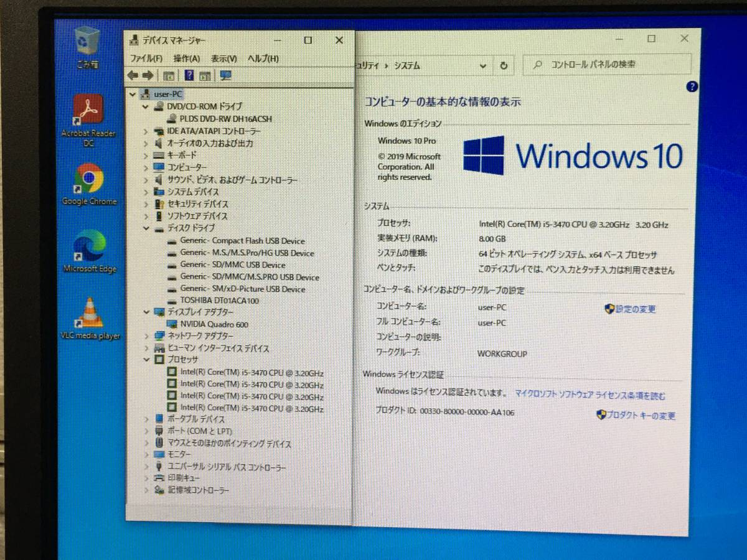Open the Recycle Bin desktop icon
Viewport: 747px width, 560px height.
(x=87, y=47)
